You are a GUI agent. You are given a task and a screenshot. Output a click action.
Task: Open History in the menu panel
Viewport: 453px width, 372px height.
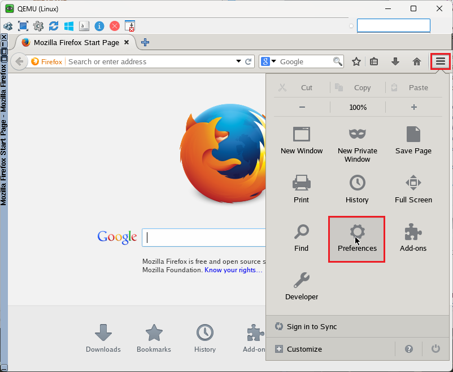pos(357,189)
